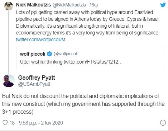Click the Geoffrey Pyatt display name
168x131 pixels.
click(37, 78)
